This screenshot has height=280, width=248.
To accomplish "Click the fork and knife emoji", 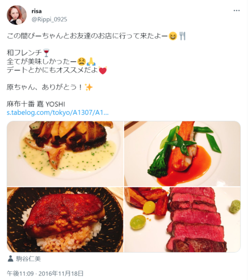I will 183,36.
